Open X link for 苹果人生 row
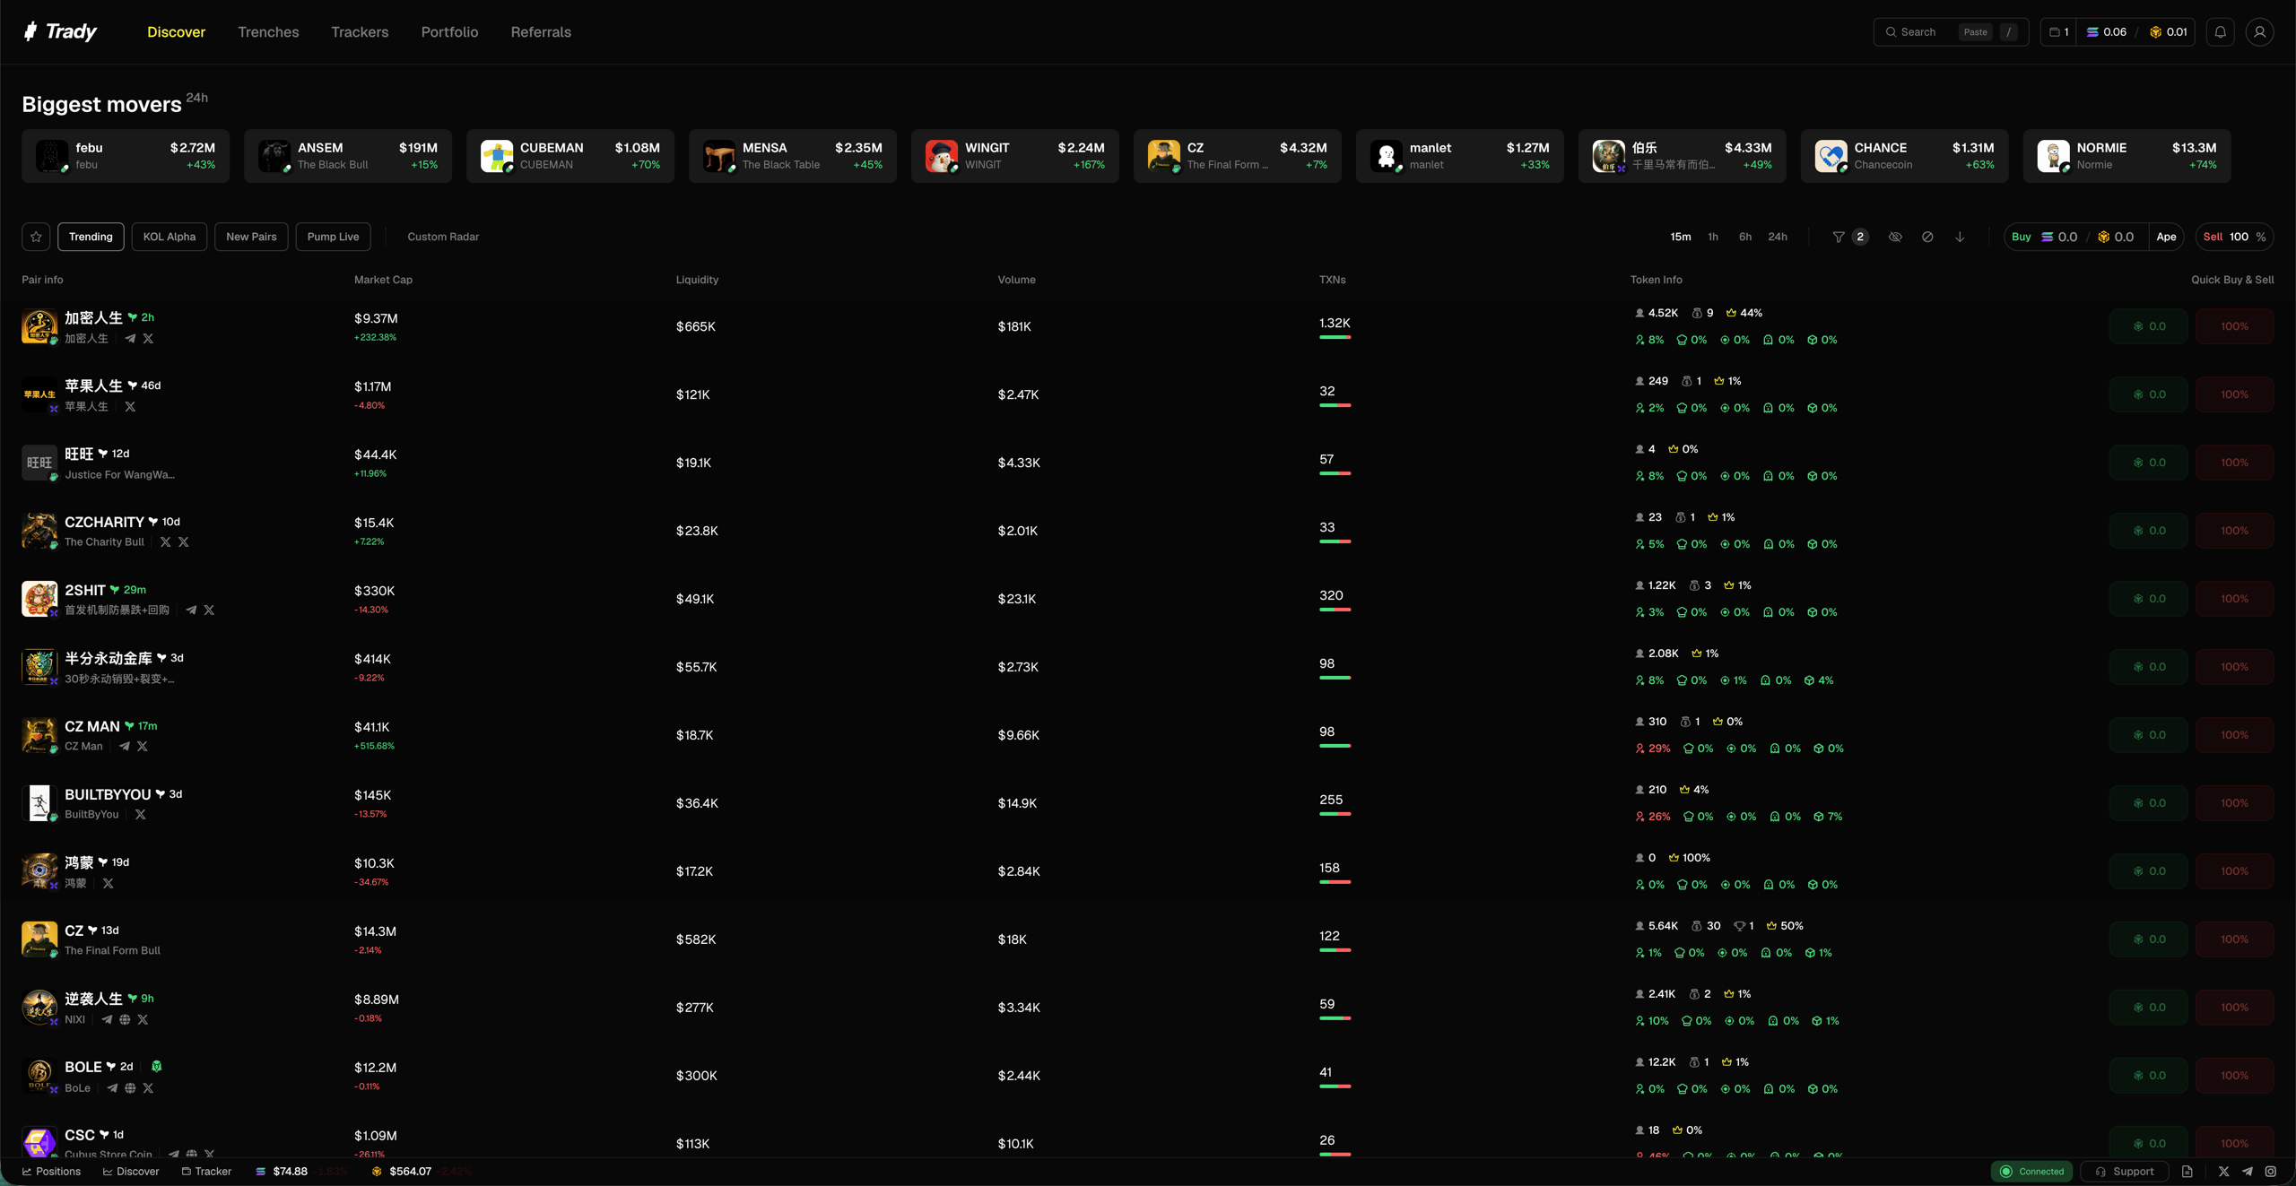The height and width of the screenshot is (1186, 2296). point(130,407)
